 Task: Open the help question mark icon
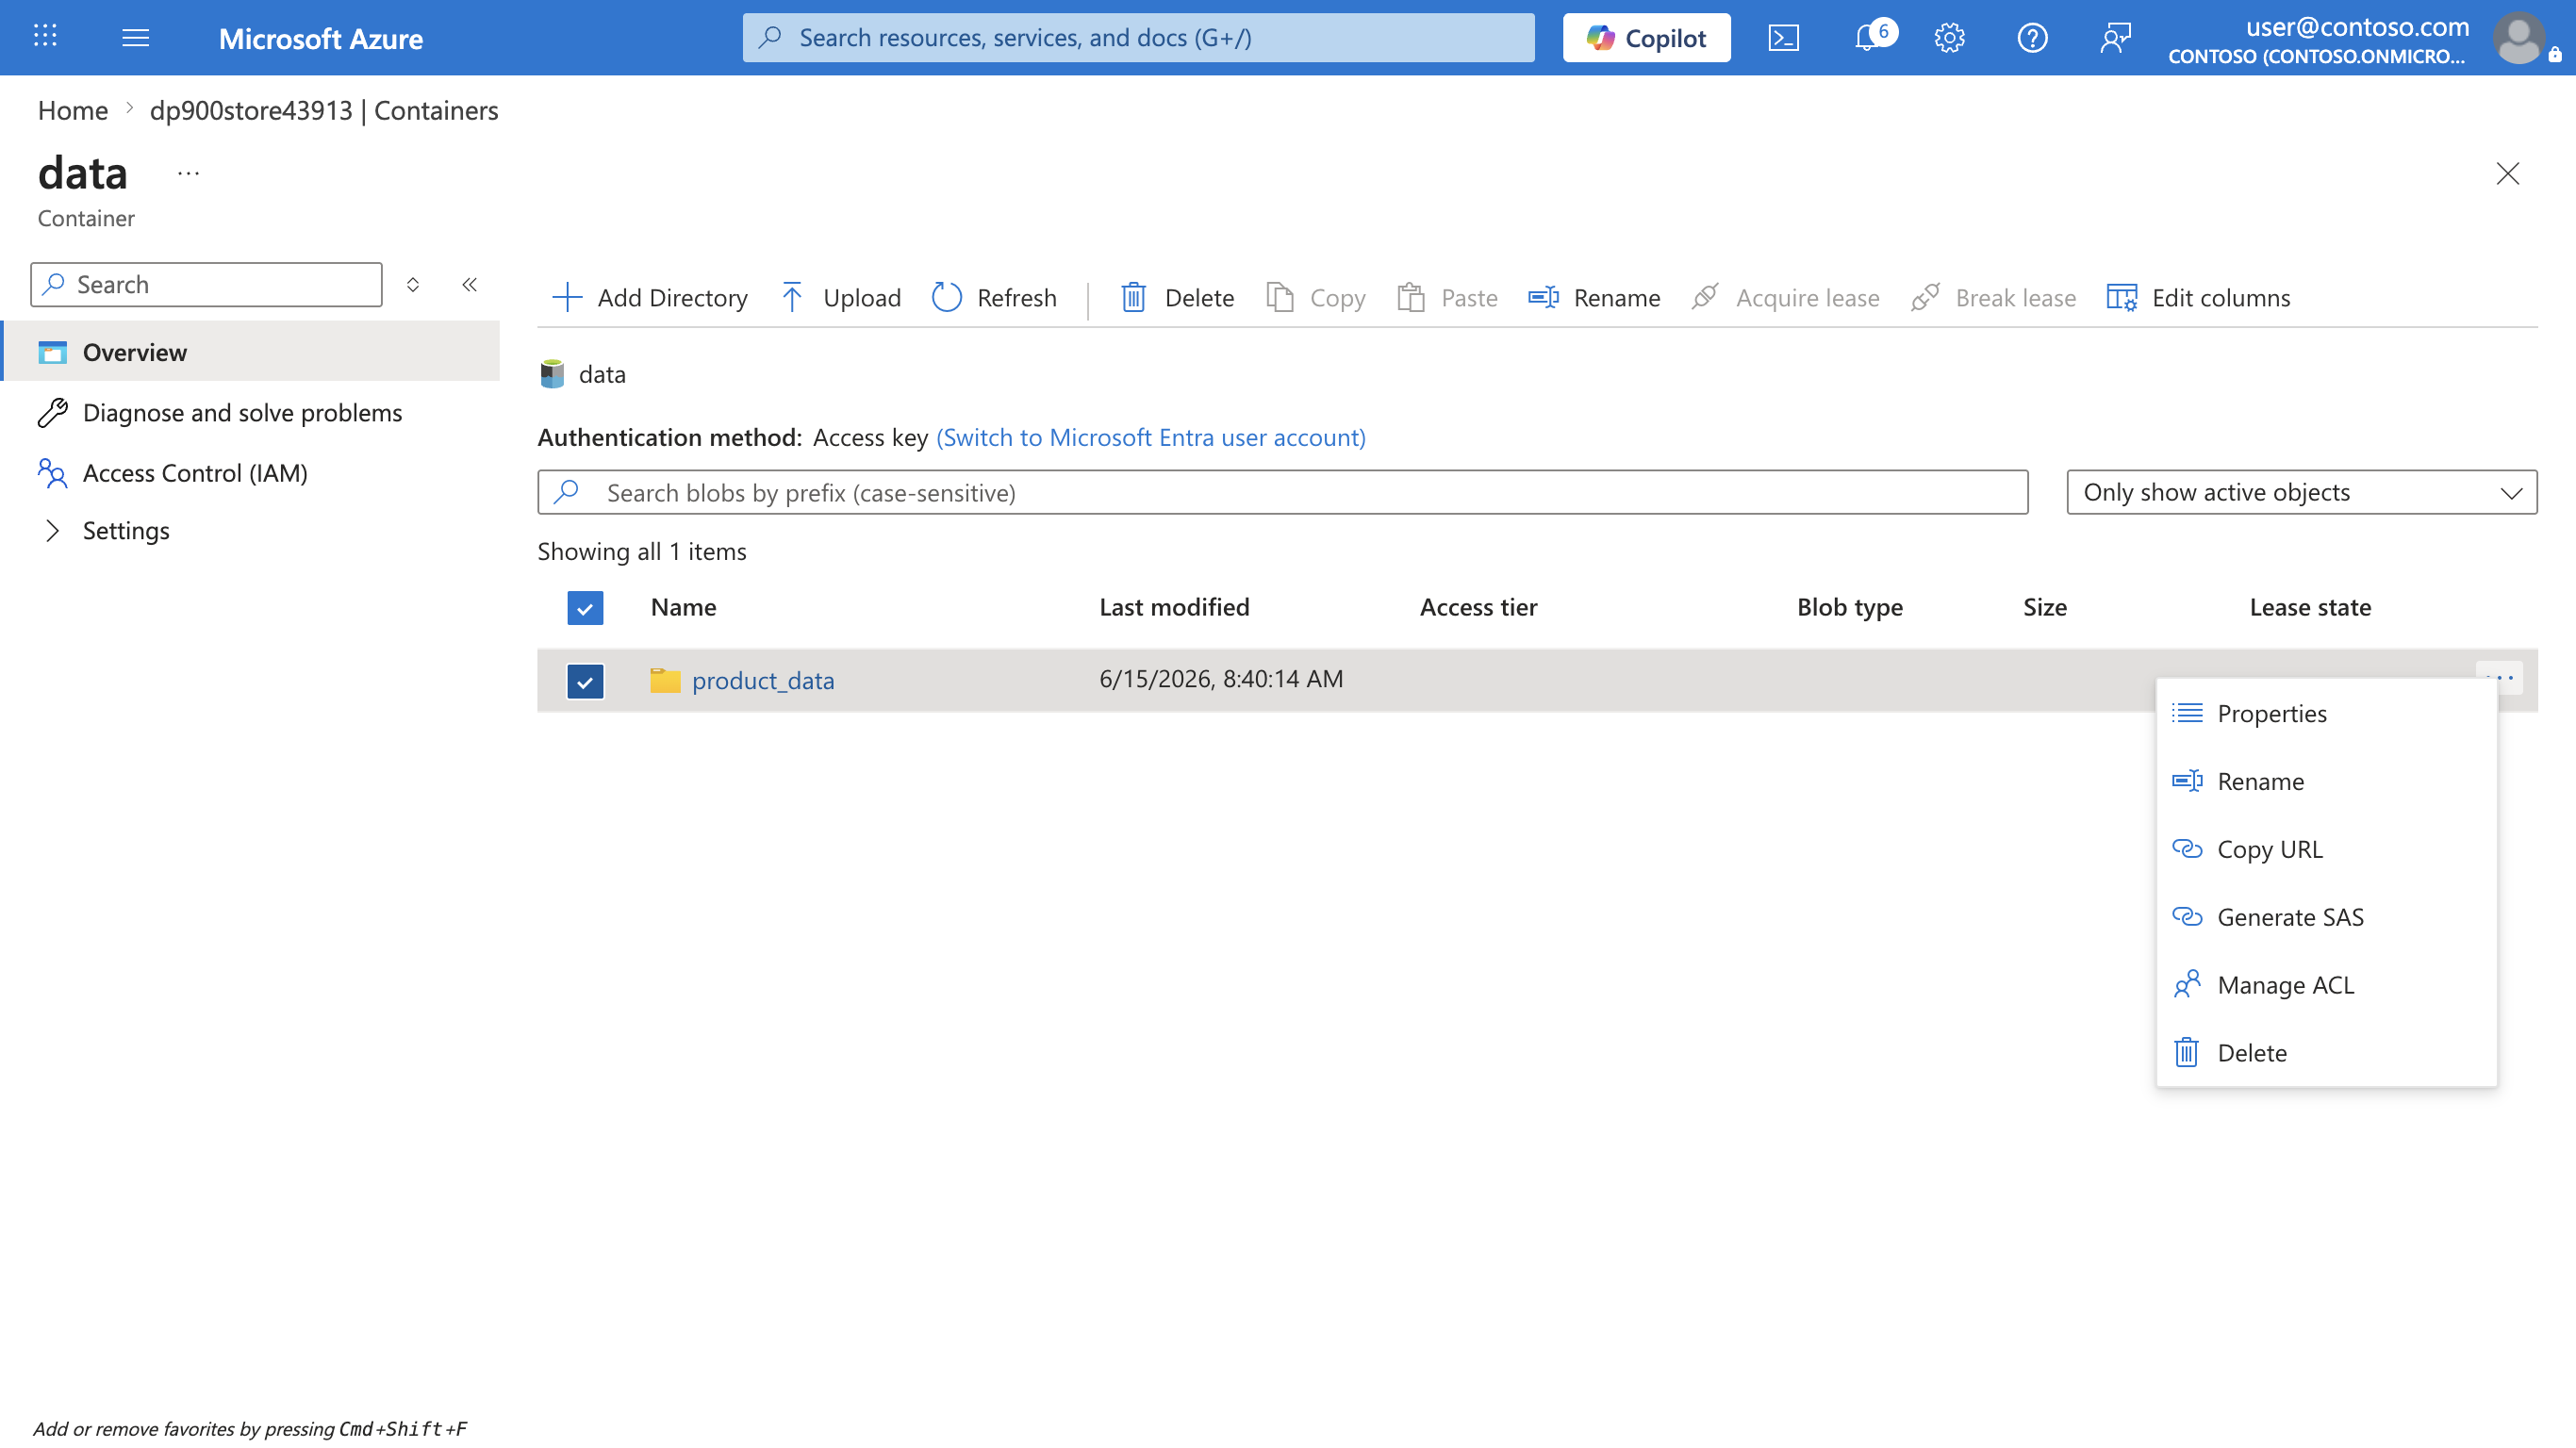pos(2032,38)
